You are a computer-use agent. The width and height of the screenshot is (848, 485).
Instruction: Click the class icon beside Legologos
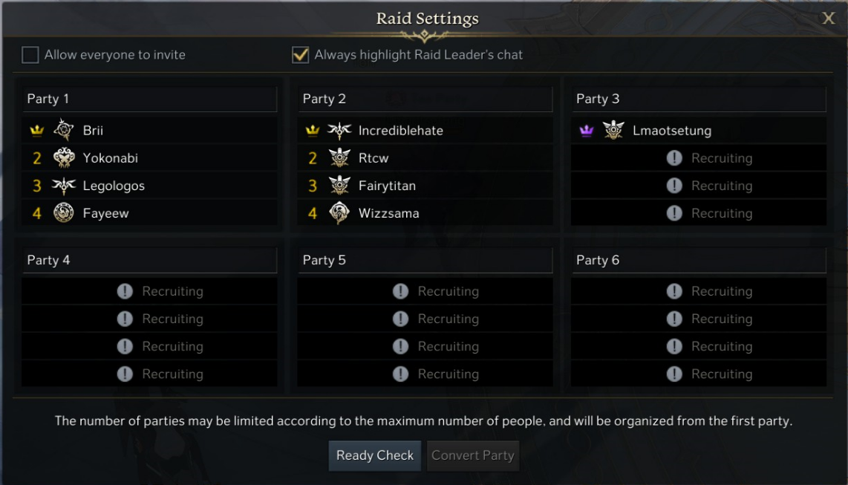point(64,186)
